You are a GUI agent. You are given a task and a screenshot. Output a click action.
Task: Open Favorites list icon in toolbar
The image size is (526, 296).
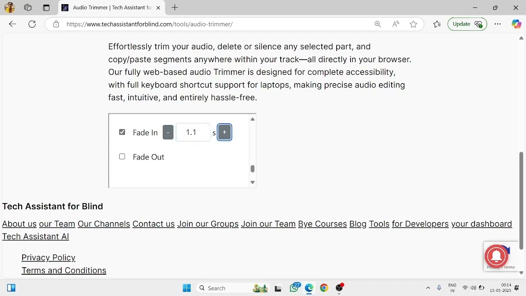point(437,24)
